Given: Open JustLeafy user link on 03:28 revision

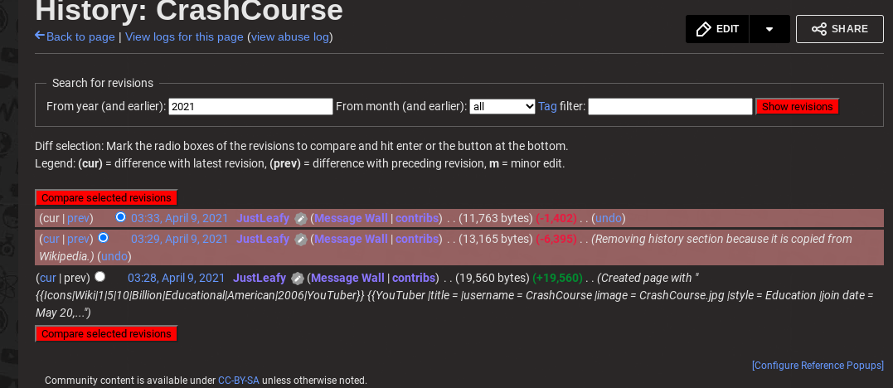Looking at the screenshot, I should [260, 278].
